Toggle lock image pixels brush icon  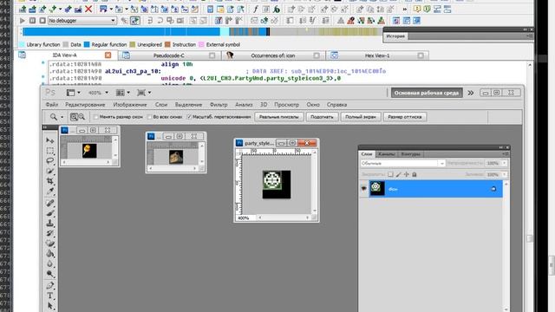click(399, 174)
